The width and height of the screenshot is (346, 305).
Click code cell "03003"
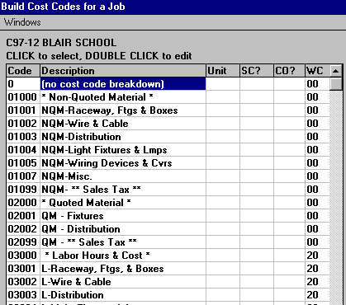click(x=23, y=295)
